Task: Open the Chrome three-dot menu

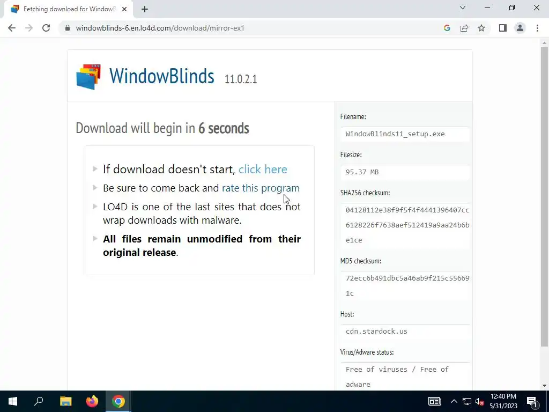Action: pos(537,28)
